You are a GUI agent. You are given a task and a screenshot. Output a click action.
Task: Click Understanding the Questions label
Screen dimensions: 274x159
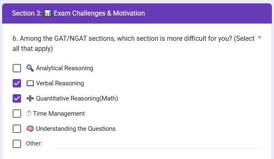(x=75, y=129)
